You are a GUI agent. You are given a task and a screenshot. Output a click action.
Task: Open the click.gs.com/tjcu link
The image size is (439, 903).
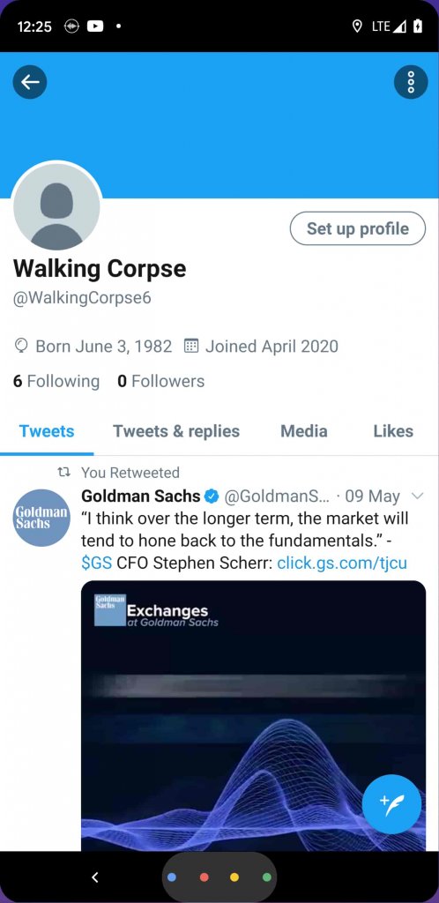[342, 563]
